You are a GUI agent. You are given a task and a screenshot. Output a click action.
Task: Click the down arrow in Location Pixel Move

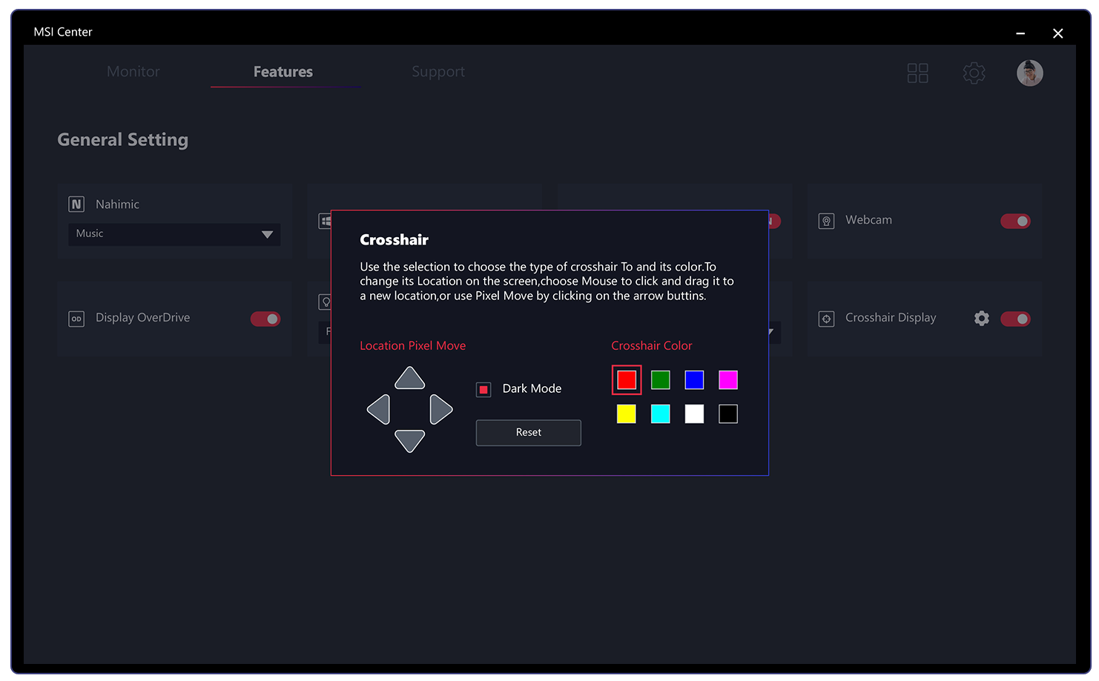click(x=409, y=440)
